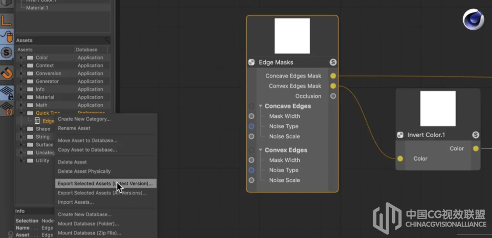Choose Create New Category from context menu

tap(106, 119)
